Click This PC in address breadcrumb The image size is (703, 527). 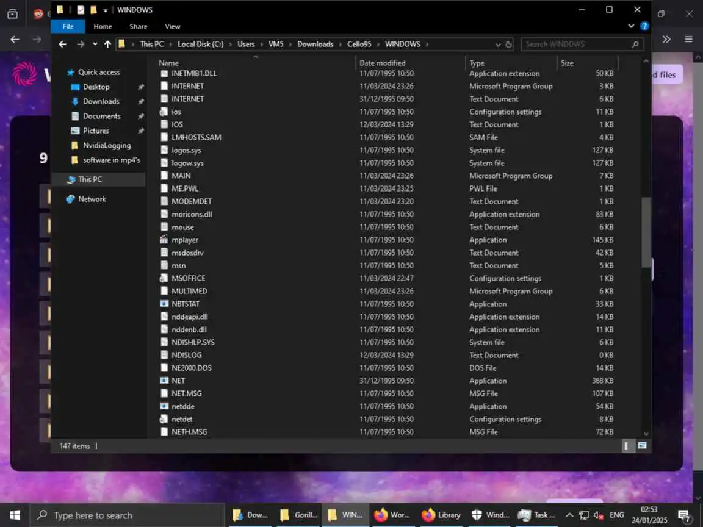coord(151,44)
